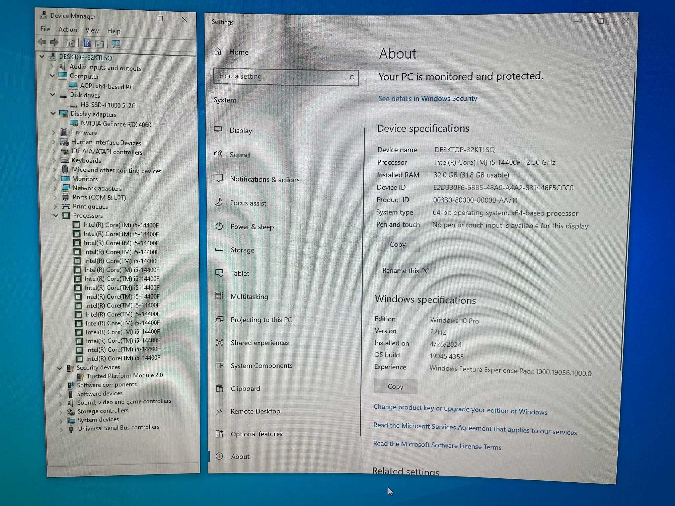Screen dimensions: 675x506
Task: Expand the Monitors category
Action: click(x=55, y=179)
